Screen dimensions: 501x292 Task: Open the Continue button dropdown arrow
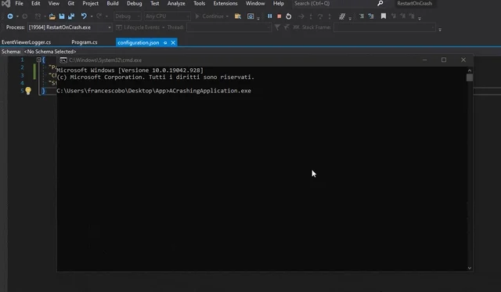(x=227, y=16)
